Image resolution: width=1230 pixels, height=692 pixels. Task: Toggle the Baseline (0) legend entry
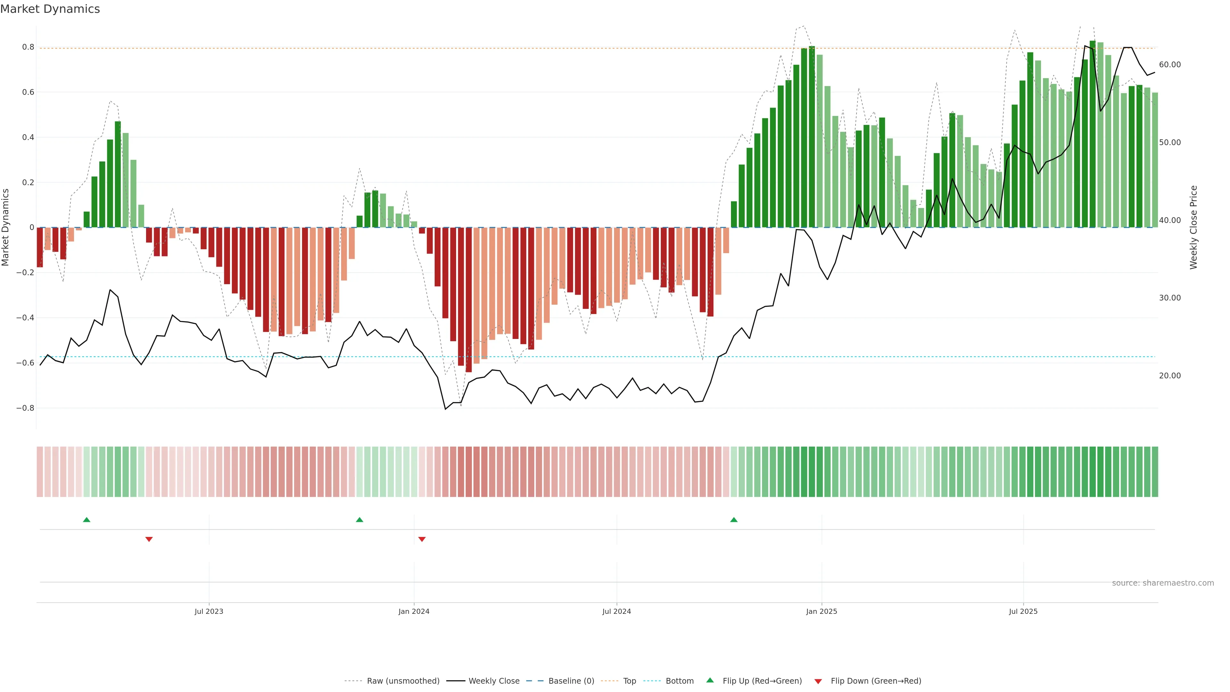tap(571, 681)
